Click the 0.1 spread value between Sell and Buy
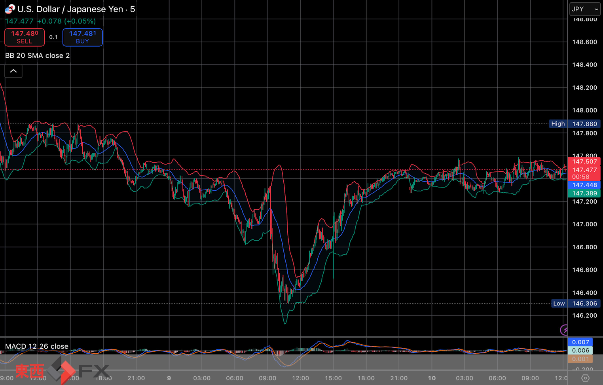The image size is (603, 385). (53, 37)
